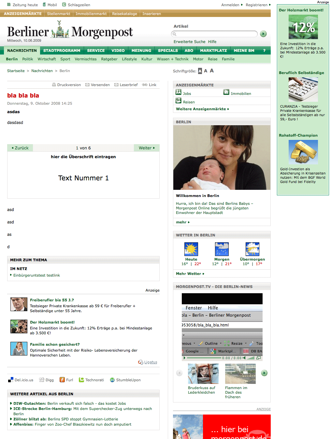This screenshot has width=331, height=439.
Task: Click the video player progress bar
Action: point(204,358)
